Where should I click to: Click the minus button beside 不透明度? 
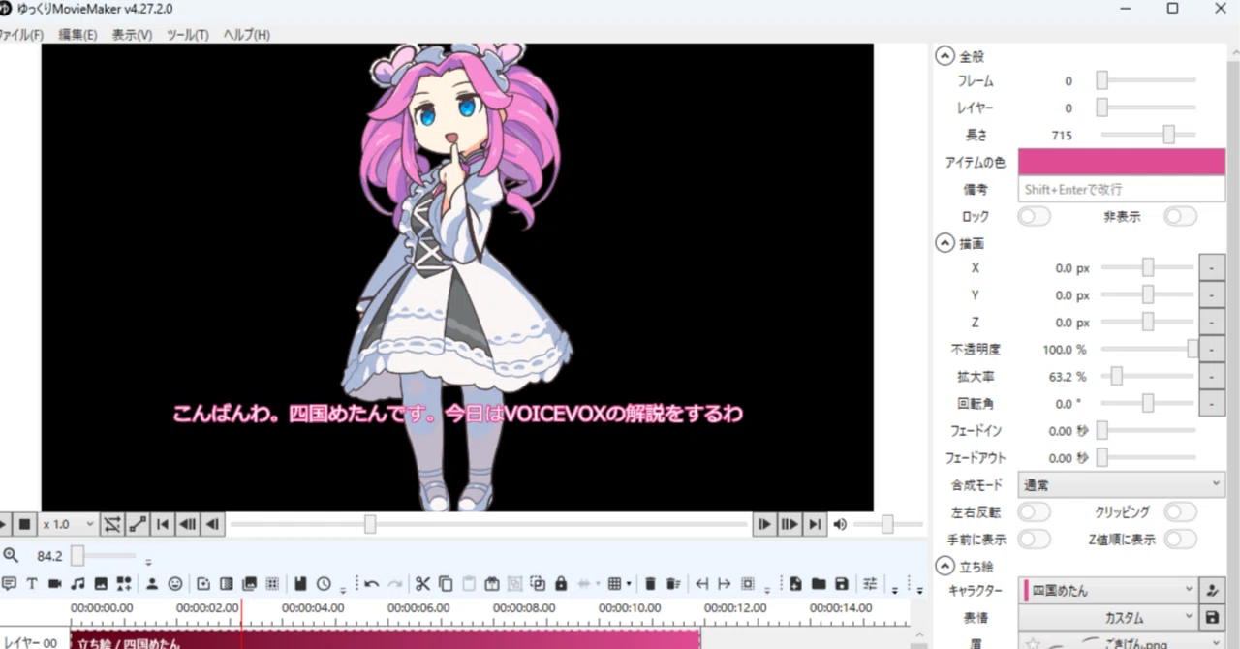(1213, 349)
